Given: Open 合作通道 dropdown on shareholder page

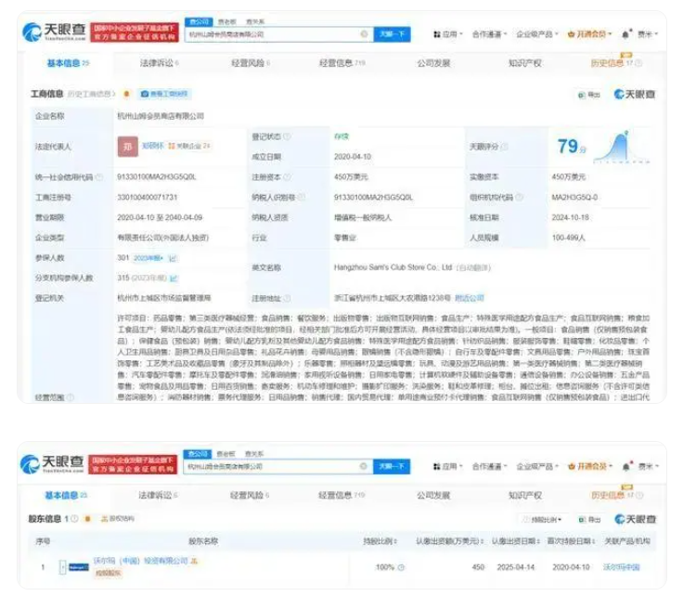Looking at the screenshot, I should pos(490,467).
